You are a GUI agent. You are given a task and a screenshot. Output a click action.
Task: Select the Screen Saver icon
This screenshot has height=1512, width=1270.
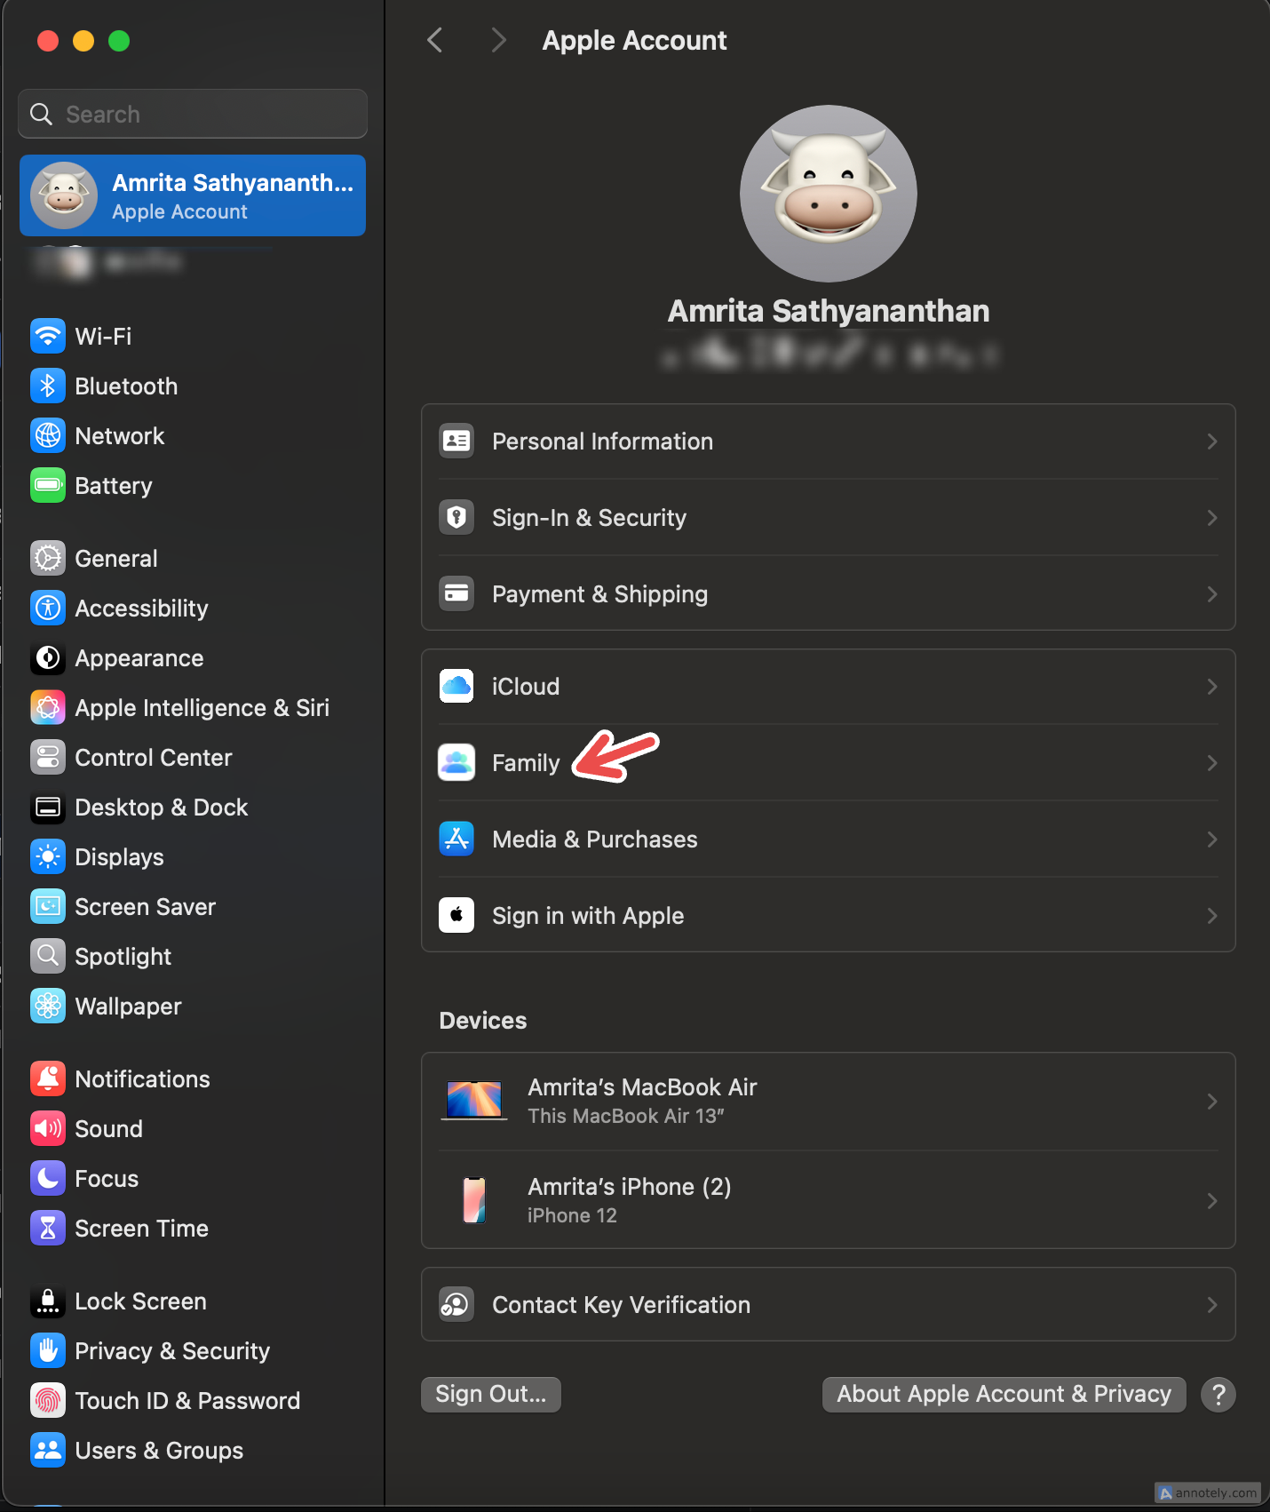[x=48, y=906]
